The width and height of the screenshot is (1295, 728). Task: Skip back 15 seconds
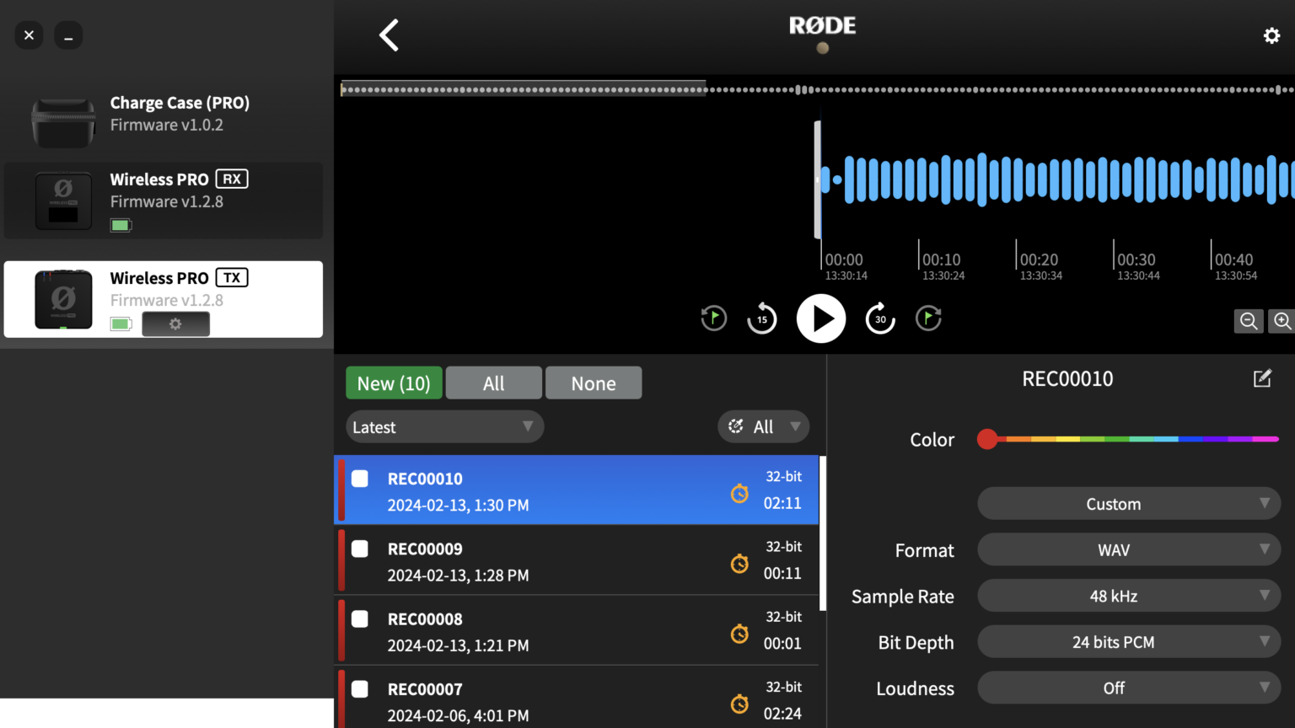point(761,318)
